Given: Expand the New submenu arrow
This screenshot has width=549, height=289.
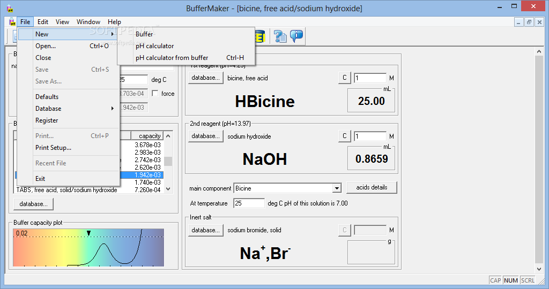Looking at the screenshot, I should (113, 34).
